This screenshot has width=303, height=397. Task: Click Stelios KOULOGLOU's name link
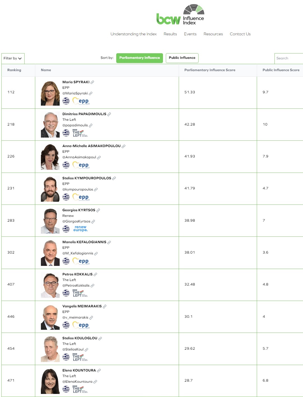[x=80, y=338]
